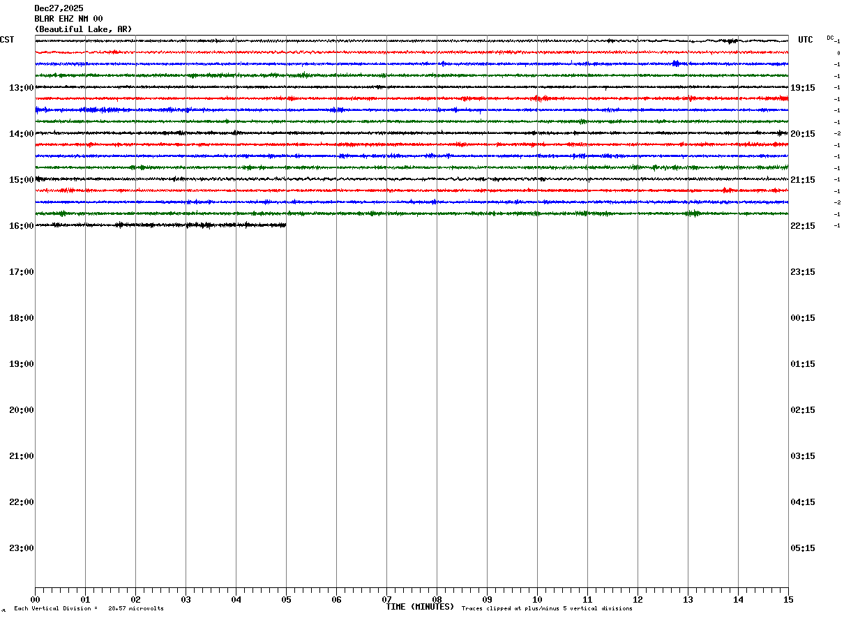Click the 06 minute axis label

point(336,600)
